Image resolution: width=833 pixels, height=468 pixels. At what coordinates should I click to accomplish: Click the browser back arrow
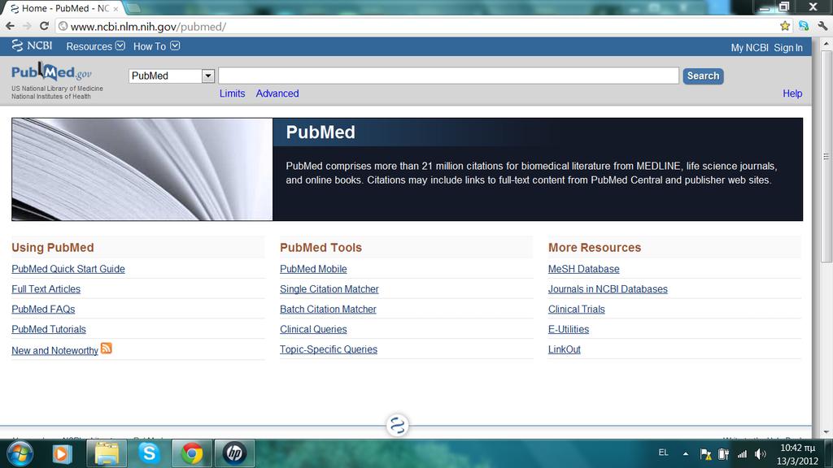[10, 26]
